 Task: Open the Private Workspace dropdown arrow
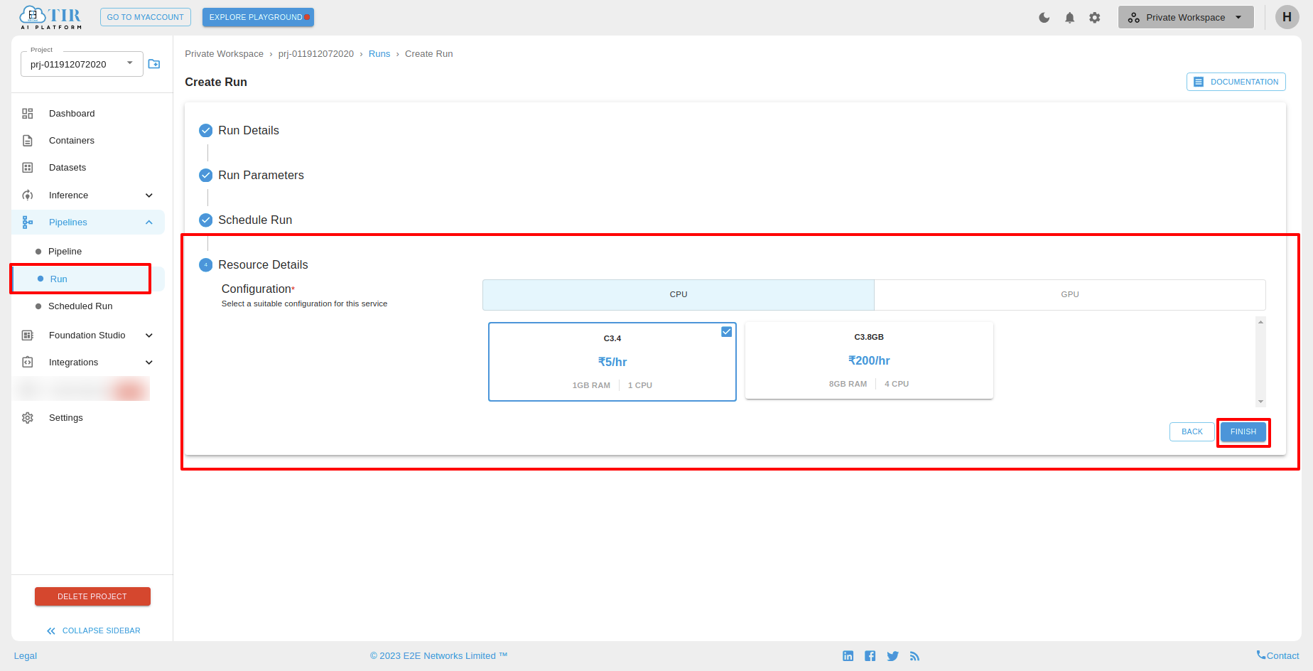(1238, 18)
